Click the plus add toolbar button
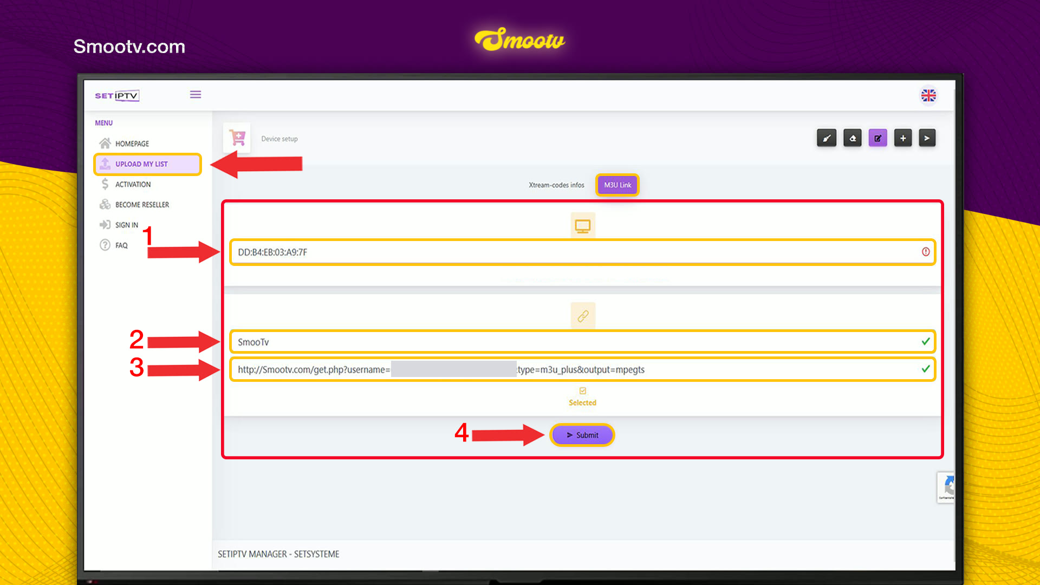This screenshot has height=585, width=1040. coord(903,138)
